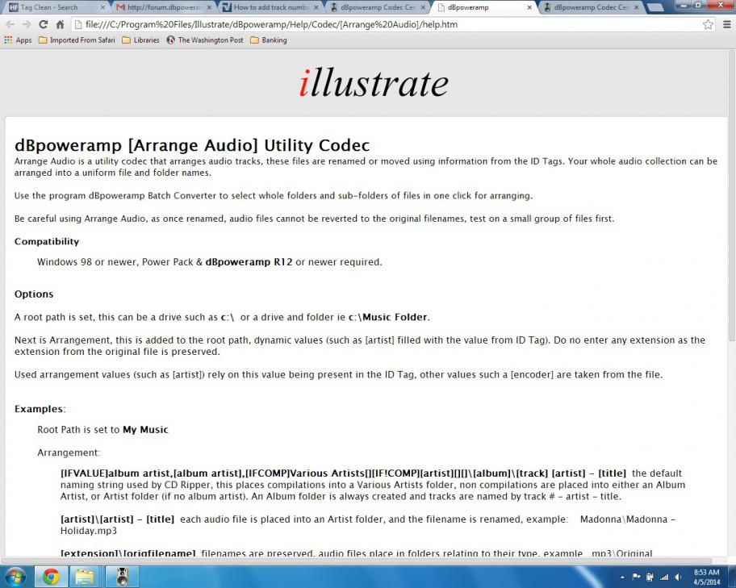Open the dBpoweramp speaker icon in taskbar
736x588 pixels.
[x=122, y=577]
